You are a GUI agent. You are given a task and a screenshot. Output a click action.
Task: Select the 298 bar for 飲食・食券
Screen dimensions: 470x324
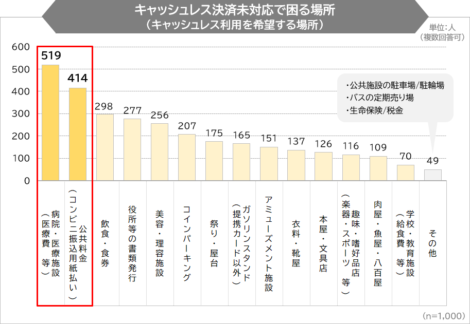tap(105, 147)
